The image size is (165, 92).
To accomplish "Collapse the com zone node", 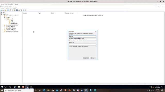I will pos(5,18).
